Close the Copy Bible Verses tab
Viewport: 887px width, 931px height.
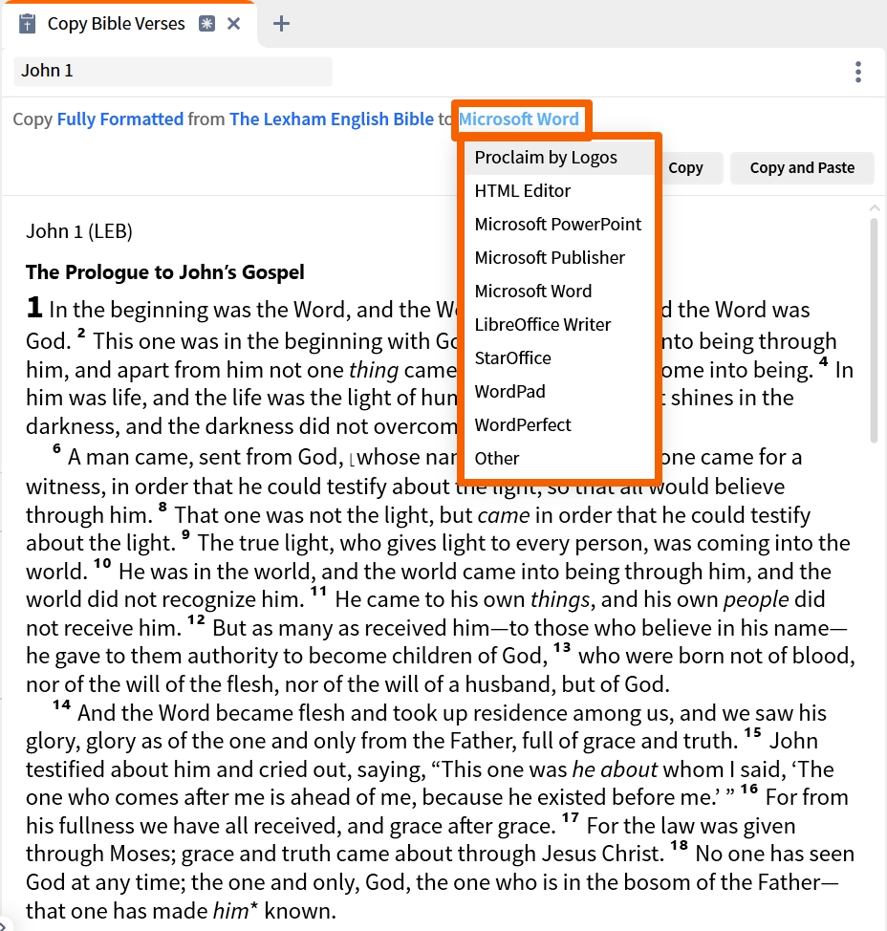[234, 24]
